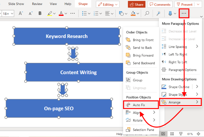Expand the Dictate dropdown arrow

[x=175, y=13]
